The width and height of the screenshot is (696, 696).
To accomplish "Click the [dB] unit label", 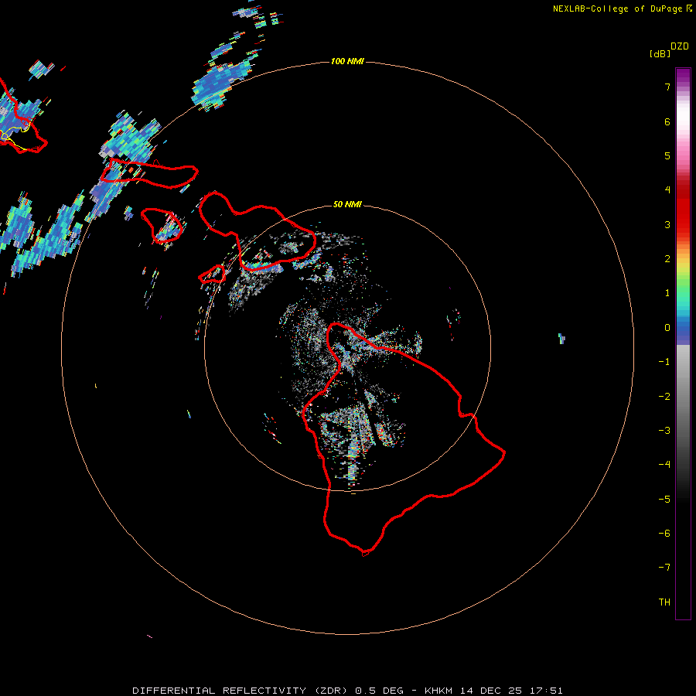I will (660, 53).
